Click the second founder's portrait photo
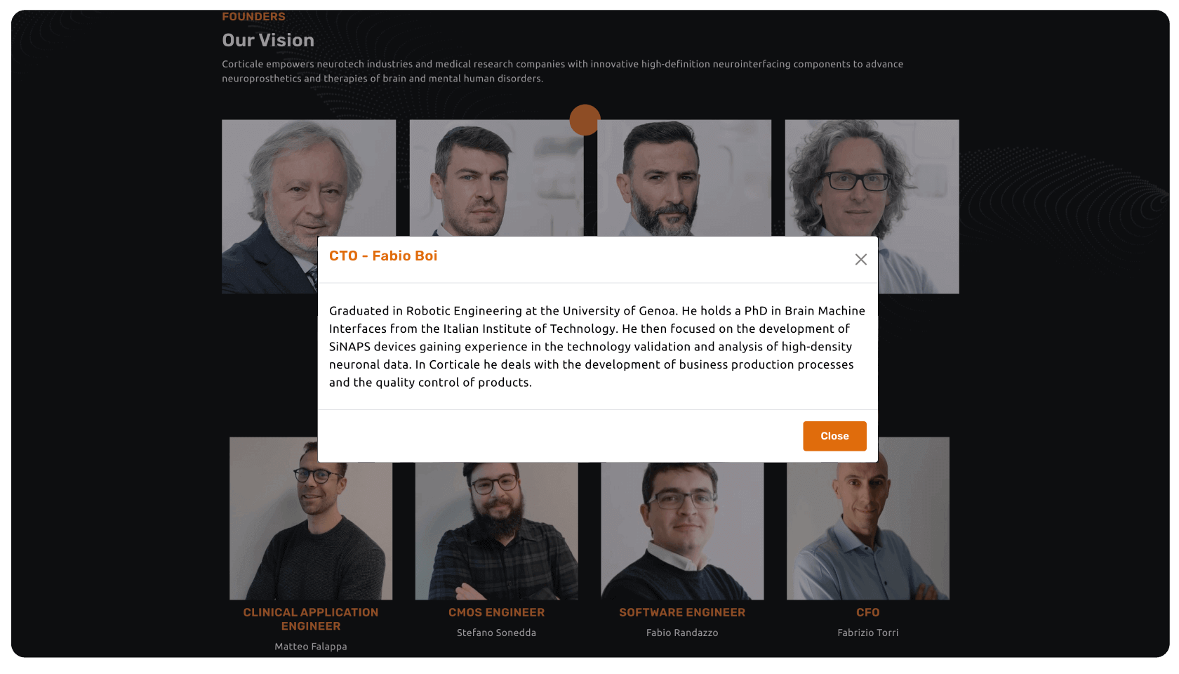This screenshot has width=1179, height=674. [496, 178]
